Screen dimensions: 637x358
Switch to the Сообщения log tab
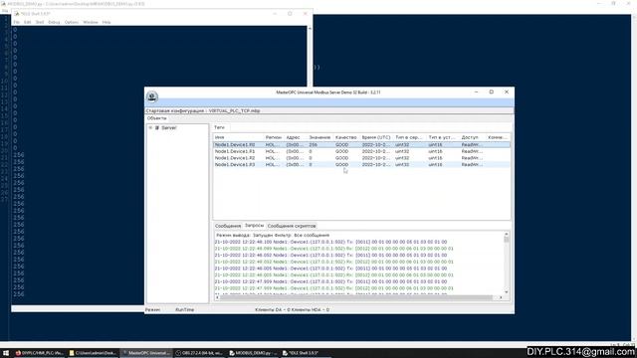click(x=228, y=226)
